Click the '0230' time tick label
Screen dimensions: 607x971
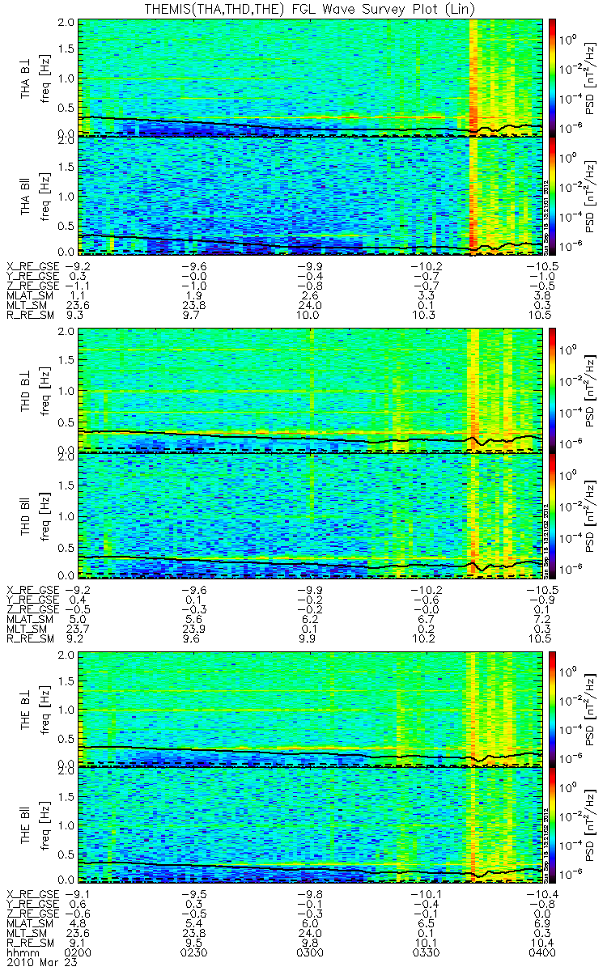[193, 953]
